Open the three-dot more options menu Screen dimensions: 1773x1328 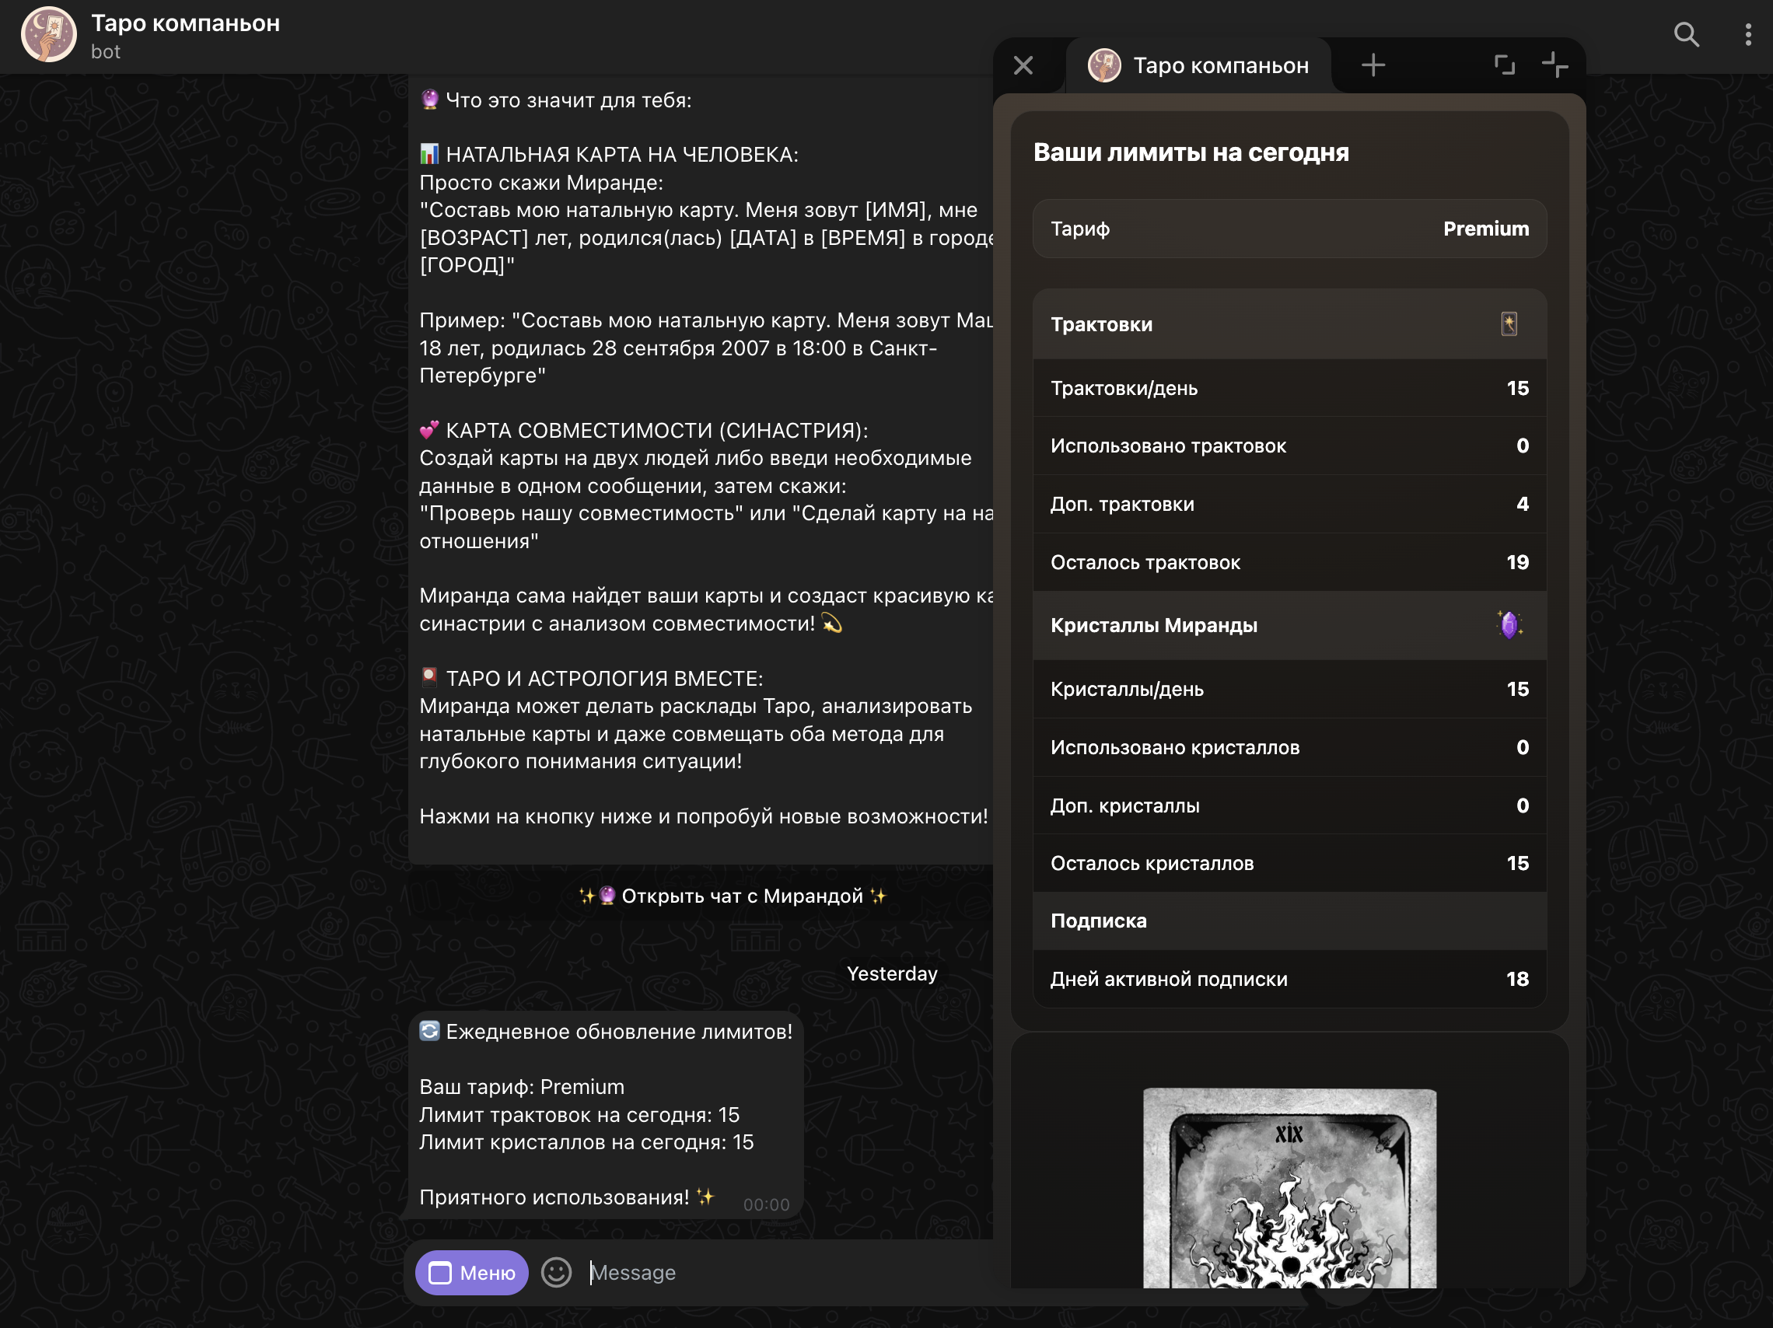pyautogui.click(x=1747, y=34)
